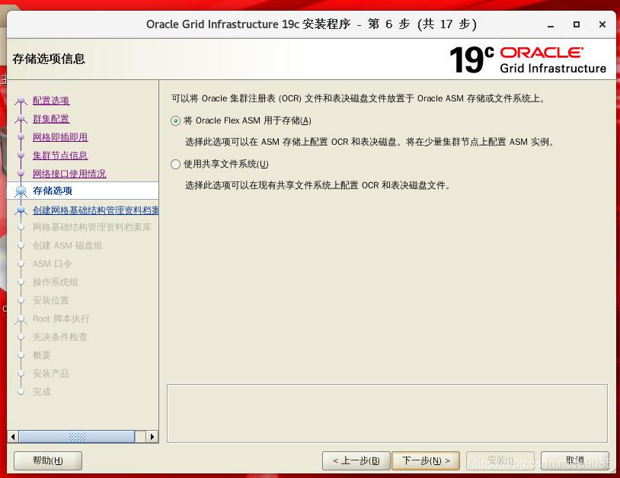Open 创建网格基础结构管理资料档案 step link
The image size is (620, 478).
95,210
